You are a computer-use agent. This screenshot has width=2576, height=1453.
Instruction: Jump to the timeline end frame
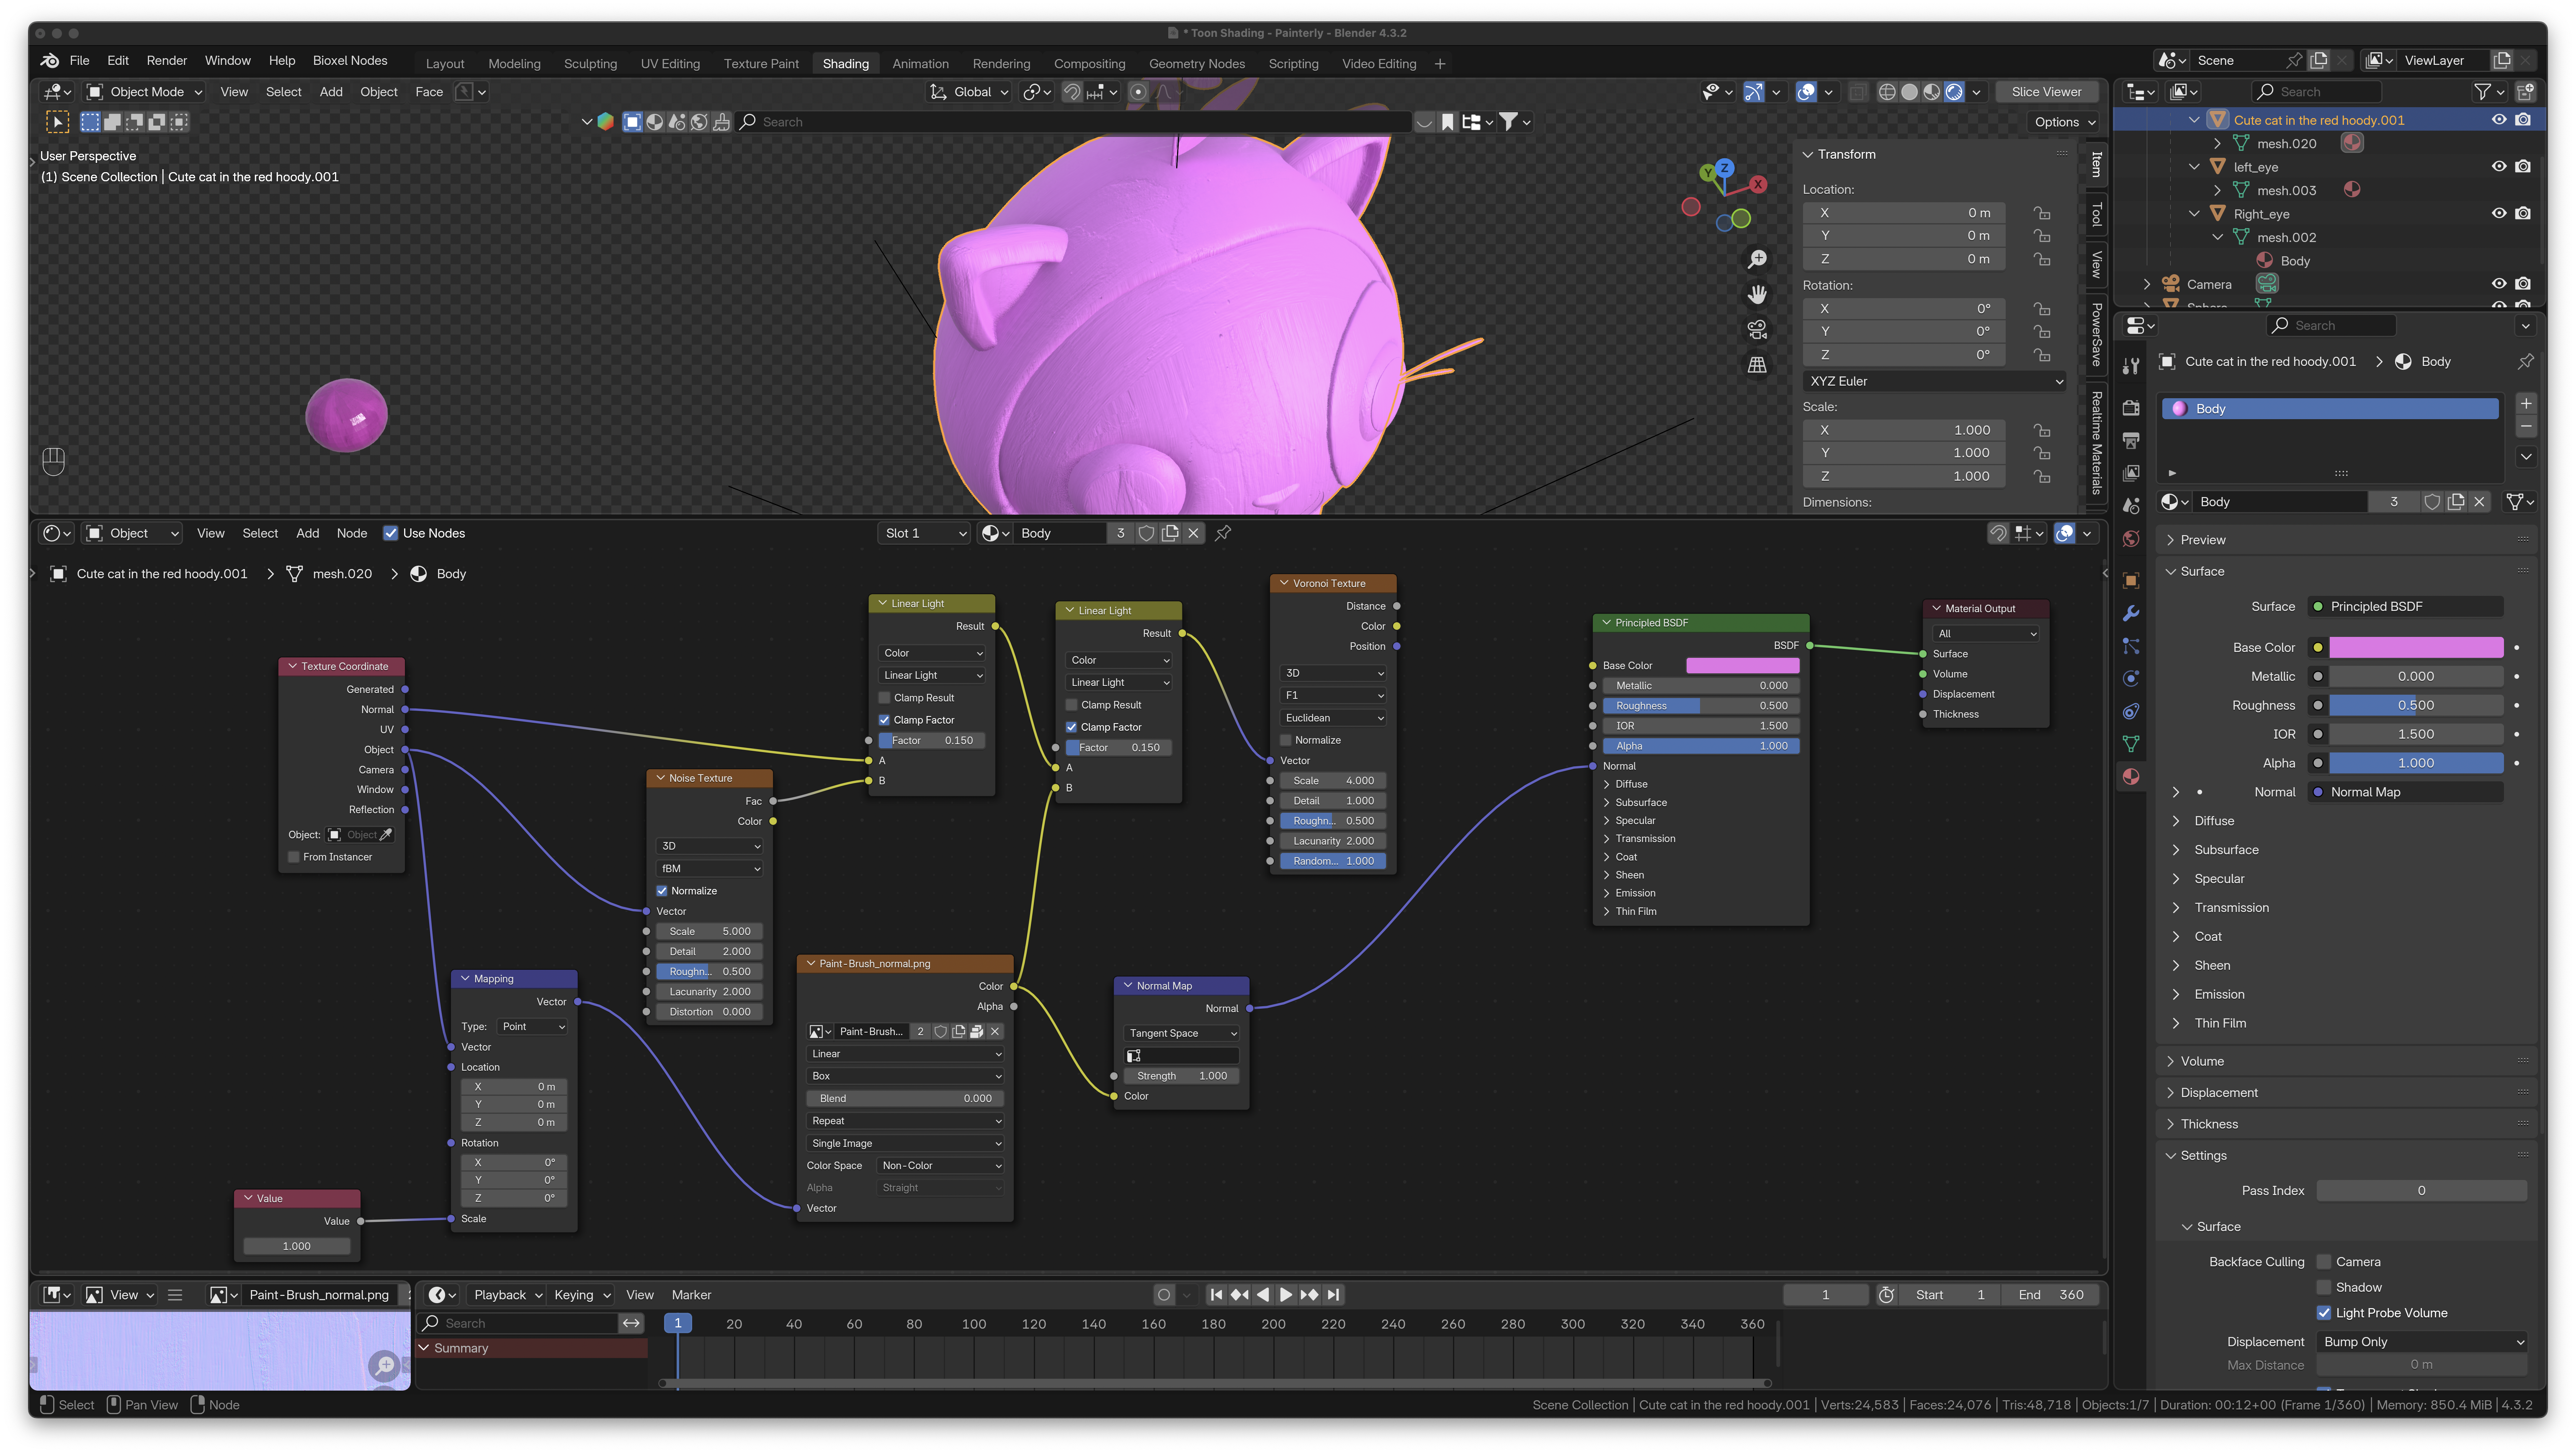(1333, 1295)
